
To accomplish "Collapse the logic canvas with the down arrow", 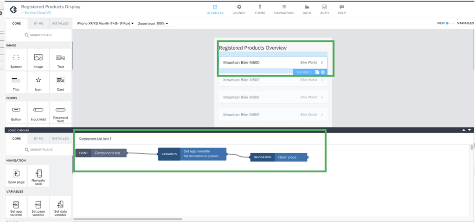I will coord(470,130).
